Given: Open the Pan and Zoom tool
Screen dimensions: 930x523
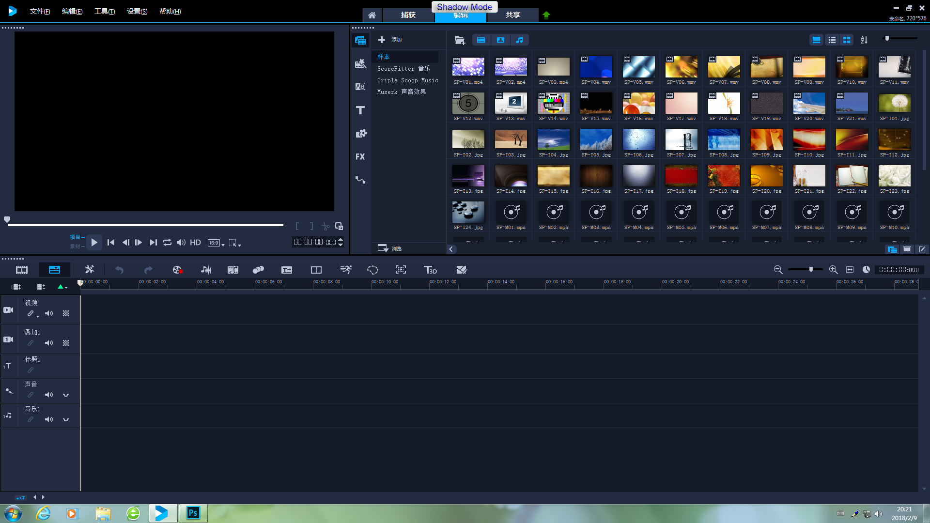Looking at the screenshot, I should pos(401,270).
